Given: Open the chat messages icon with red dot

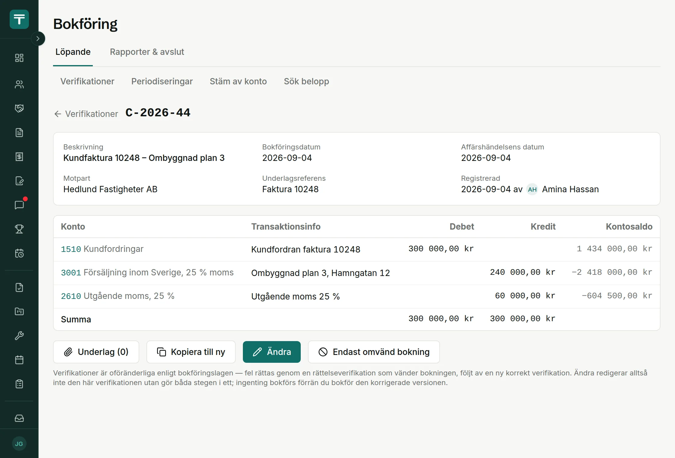Looking at the screenshot, I should [x=19, y=205].
